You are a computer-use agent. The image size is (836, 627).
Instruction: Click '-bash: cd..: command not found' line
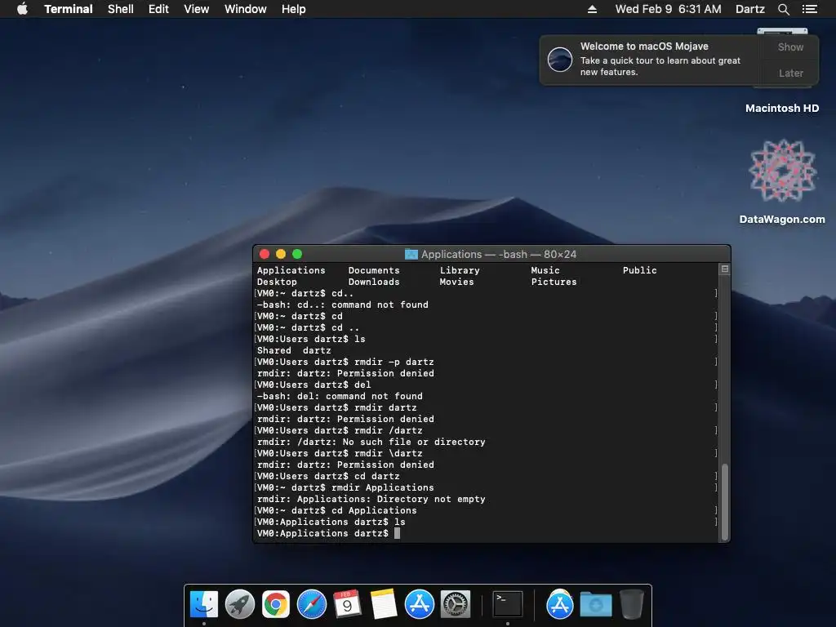click(x=343, y=305)
